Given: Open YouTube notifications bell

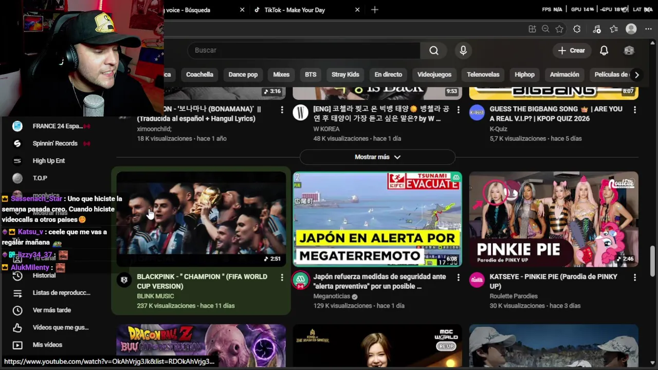Looking at the screenshot, I should (x=604, y=50).
